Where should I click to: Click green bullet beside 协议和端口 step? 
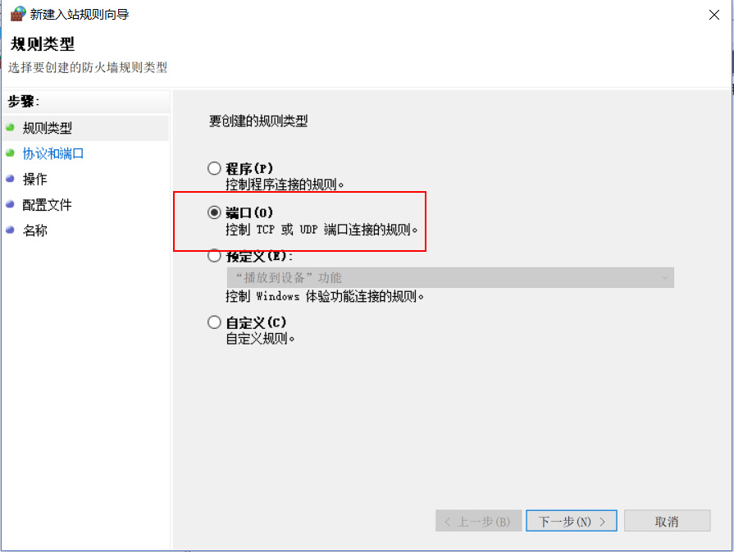point(11,153)
